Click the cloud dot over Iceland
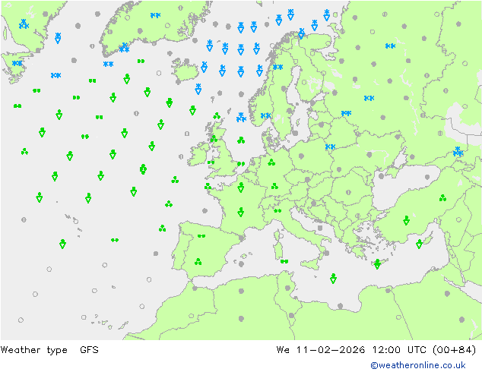The image size is (482, 372). (186, 61)
